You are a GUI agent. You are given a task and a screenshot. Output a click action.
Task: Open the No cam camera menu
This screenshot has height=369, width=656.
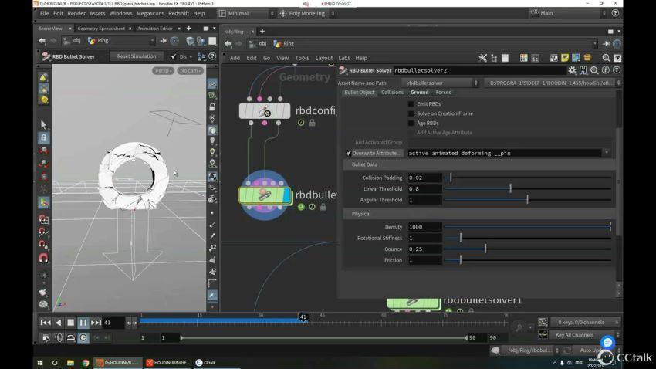(x=191, y=71)
